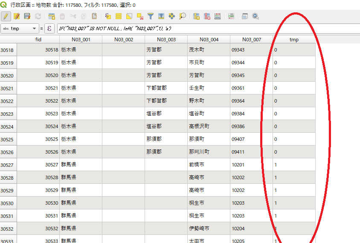This screenshot has width=360, height=243.
Task: Paste features from clipboard
Action: (94, 16)
